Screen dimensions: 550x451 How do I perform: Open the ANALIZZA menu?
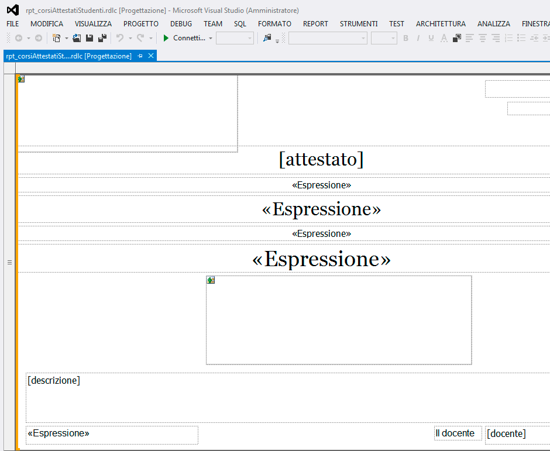pos(493,24)
